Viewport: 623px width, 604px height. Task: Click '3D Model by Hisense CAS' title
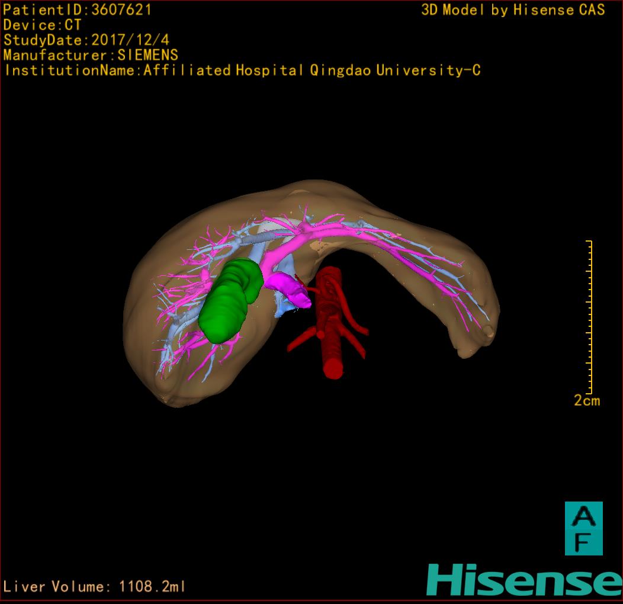click(x=512, y=10)
